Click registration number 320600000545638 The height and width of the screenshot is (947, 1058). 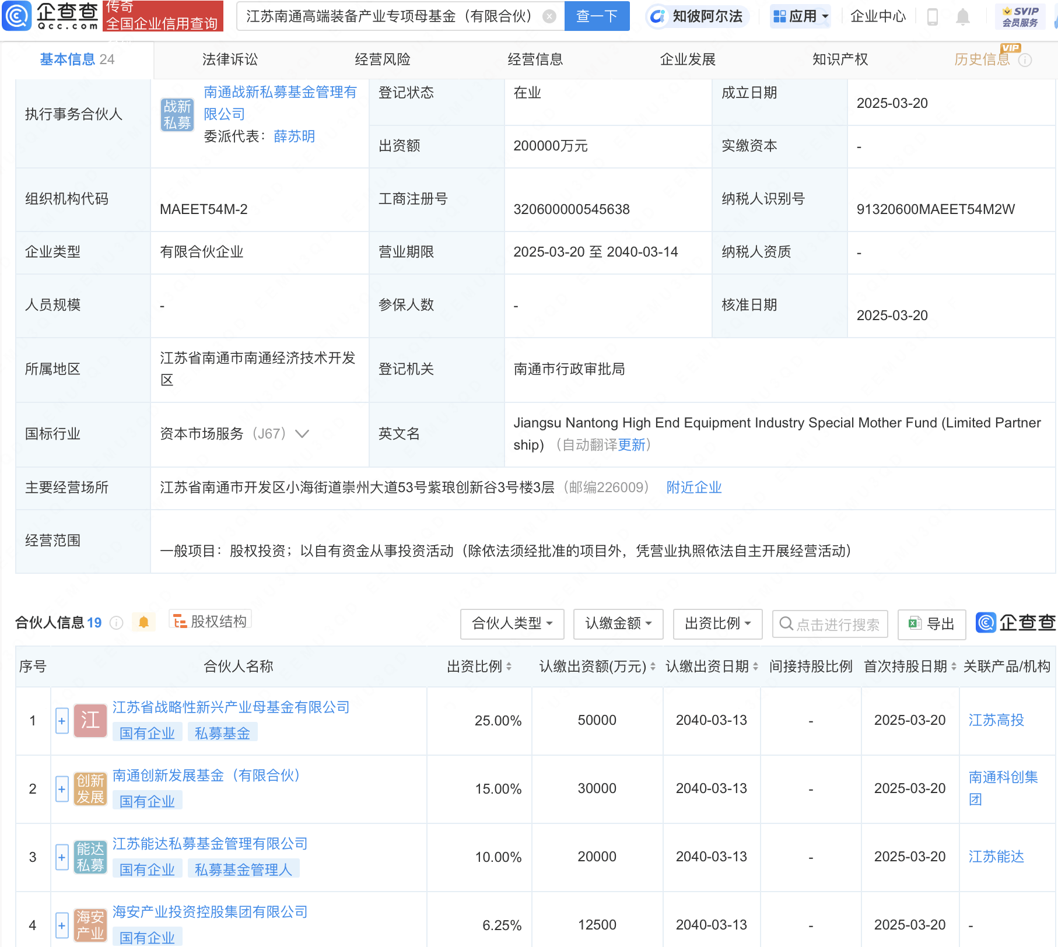(x=572, y=209)
